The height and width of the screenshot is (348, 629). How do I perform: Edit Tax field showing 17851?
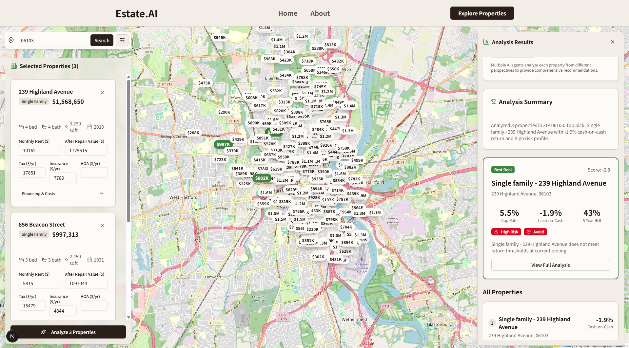(x=32, y=173)
